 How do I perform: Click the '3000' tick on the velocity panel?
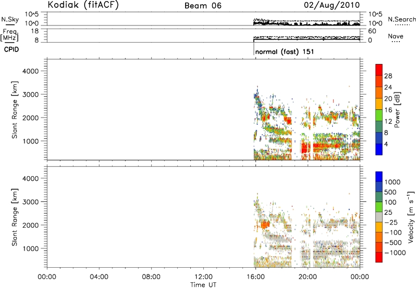pos(31,202)
